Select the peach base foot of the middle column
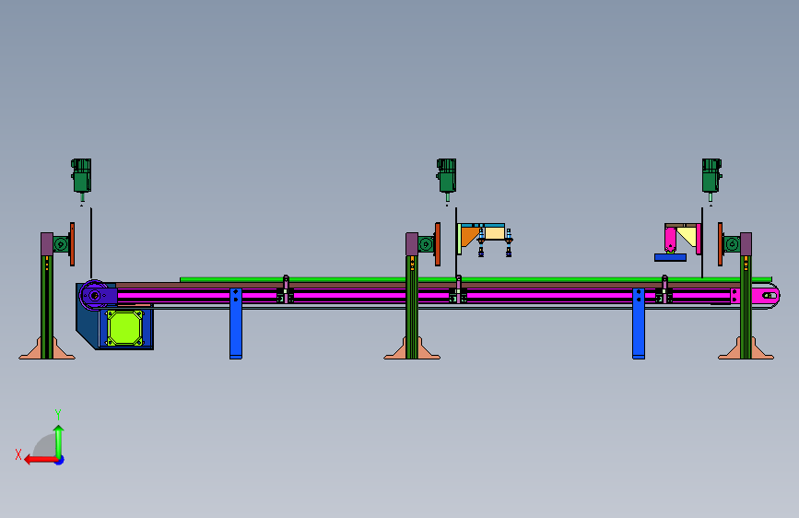Screen dimensions: 799x518 click(412, 348)
